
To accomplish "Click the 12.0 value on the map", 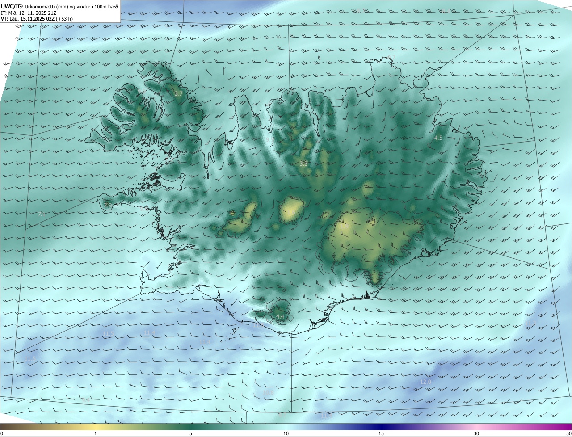I will coord(425,382).
